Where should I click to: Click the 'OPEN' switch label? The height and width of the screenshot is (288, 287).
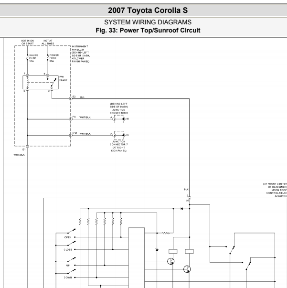68,237
